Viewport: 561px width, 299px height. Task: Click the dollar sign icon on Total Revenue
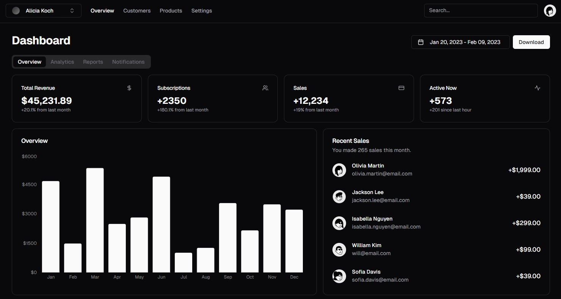(129, 88)
